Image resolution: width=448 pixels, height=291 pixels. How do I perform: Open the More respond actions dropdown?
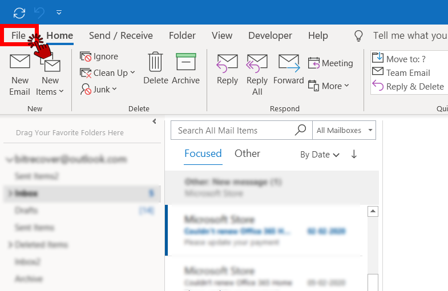click(x=329, y=86)
